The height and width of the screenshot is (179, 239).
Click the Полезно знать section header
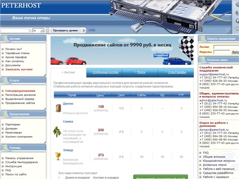pyautogui.click(x=218, y=60)
